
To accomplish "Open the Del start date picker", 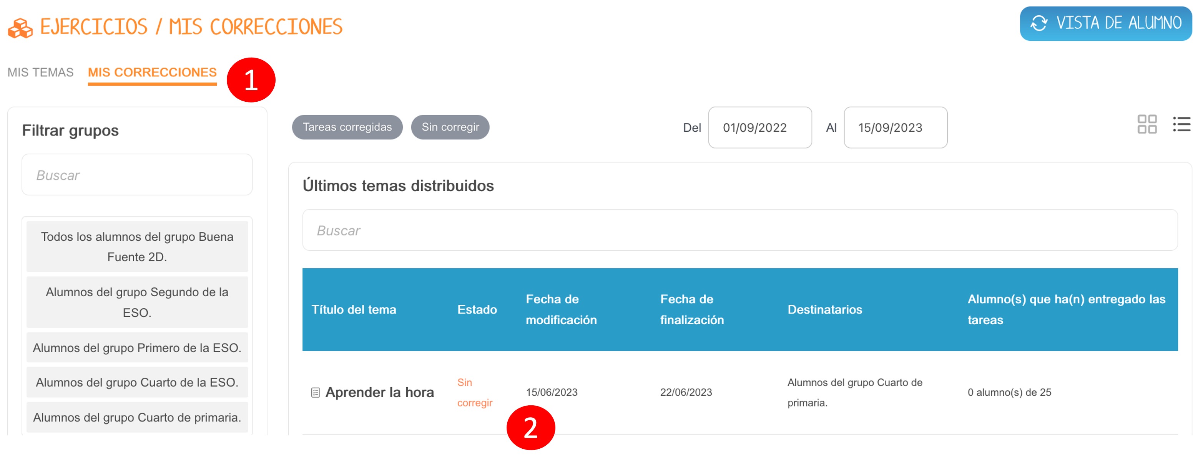I will pyautogui.click(x=759, y=127).
